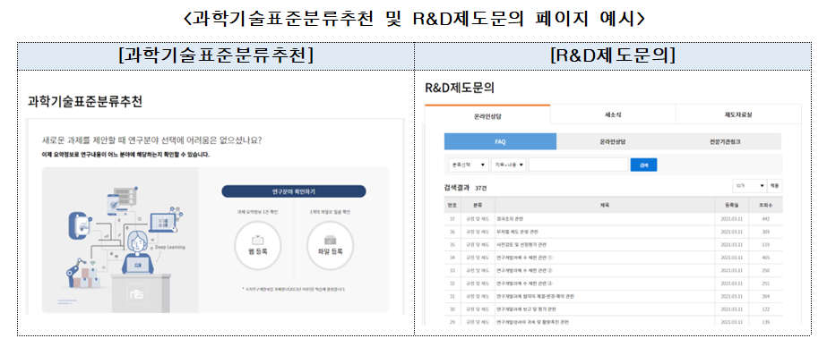Click the 분류 column header
Image resolution: width=827 pixels, height=347 pixels.
pos(477,205)
